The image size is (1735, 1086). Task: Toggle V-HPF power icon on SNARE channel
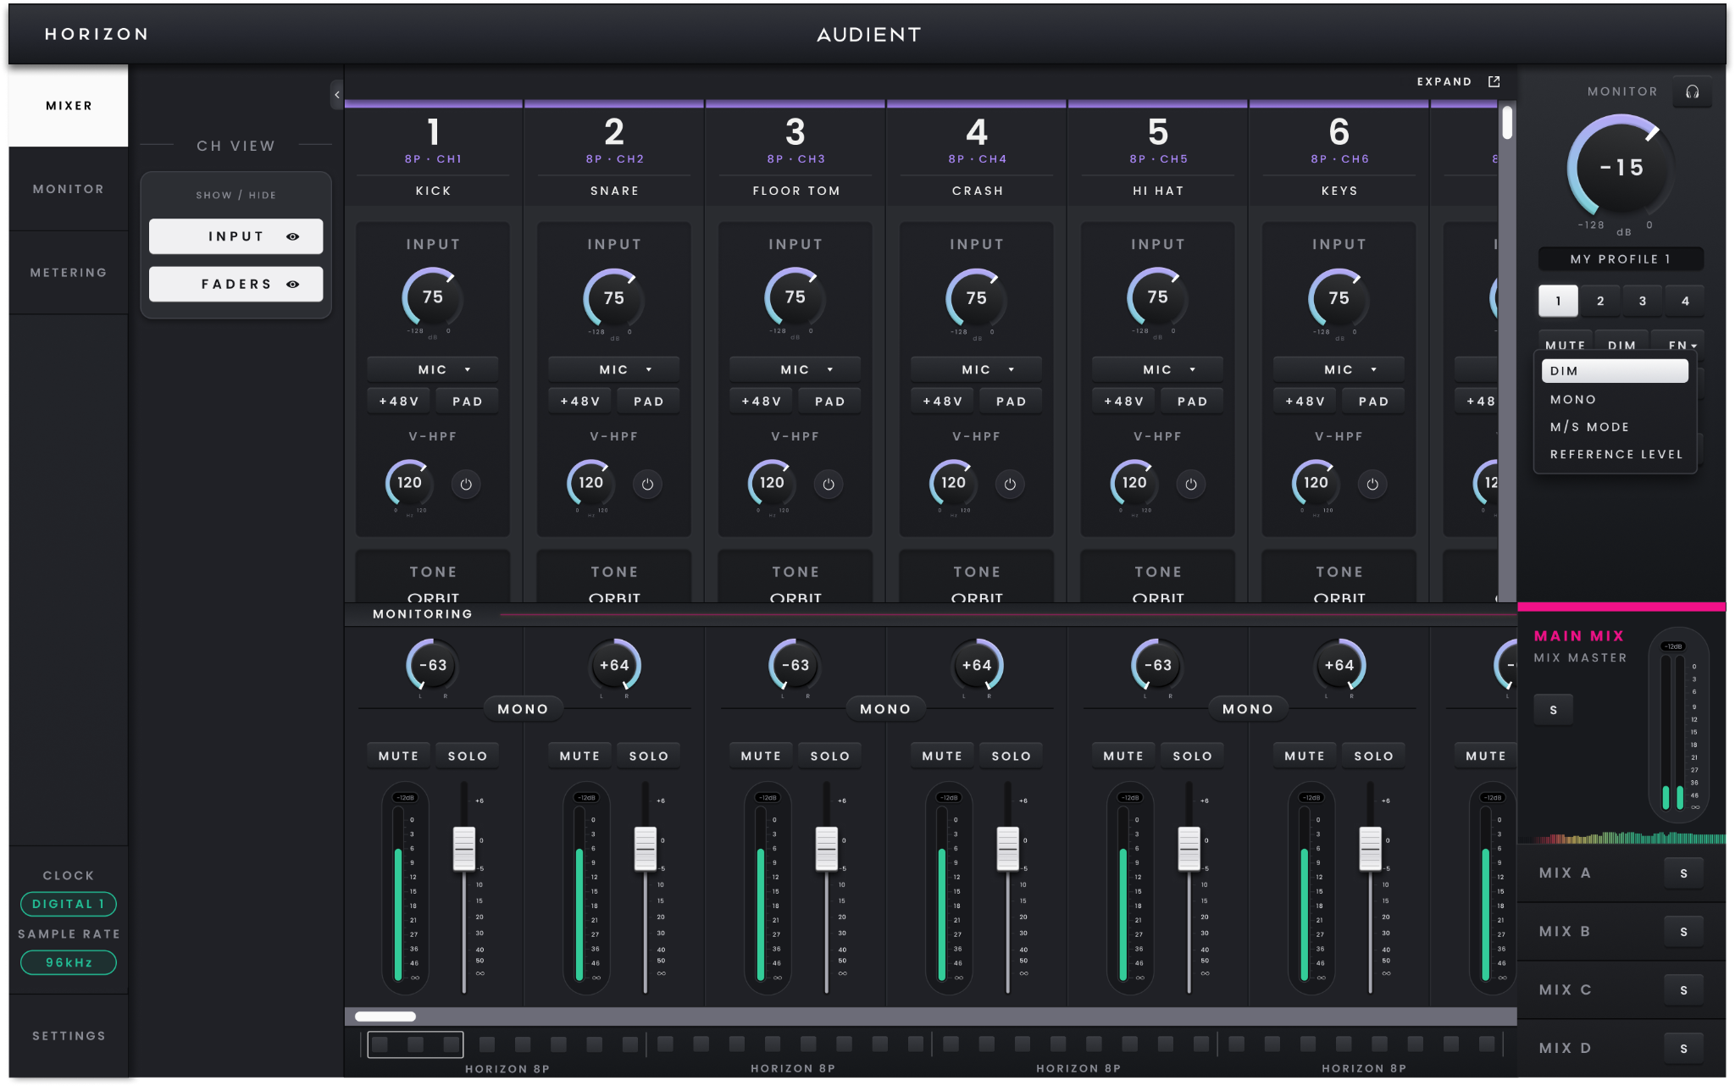647,485
